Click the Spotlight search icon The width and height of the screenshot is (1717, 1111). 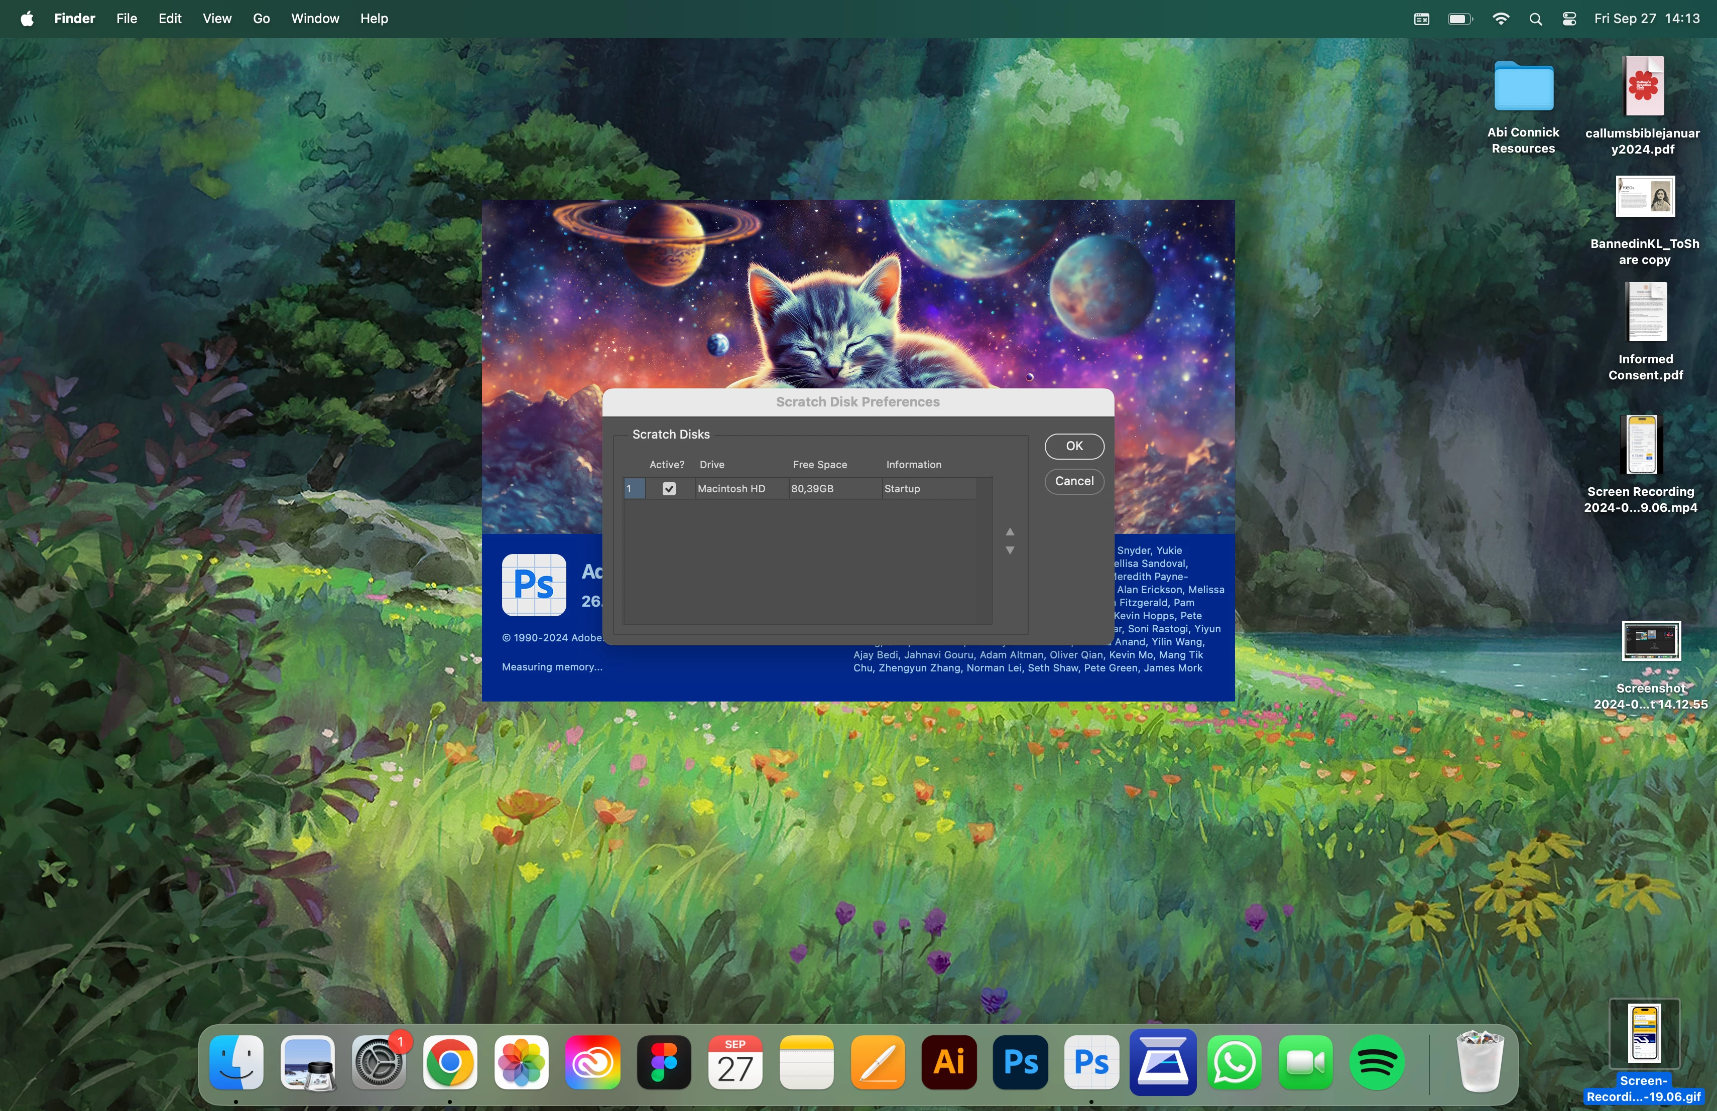1535,19
